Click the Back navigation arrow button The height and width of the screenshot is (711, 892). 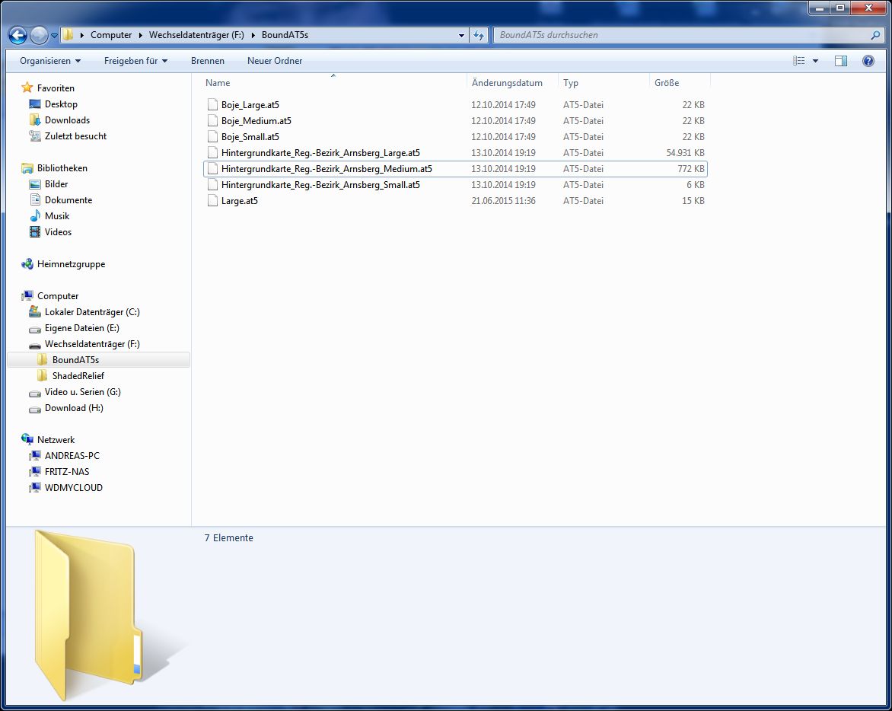18,35
